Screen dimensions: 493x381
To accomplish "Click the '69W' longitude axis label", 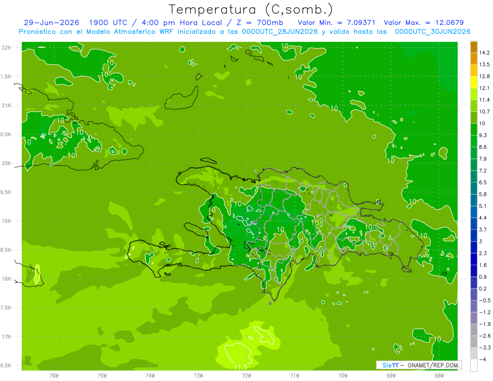I will pos(391,376).
